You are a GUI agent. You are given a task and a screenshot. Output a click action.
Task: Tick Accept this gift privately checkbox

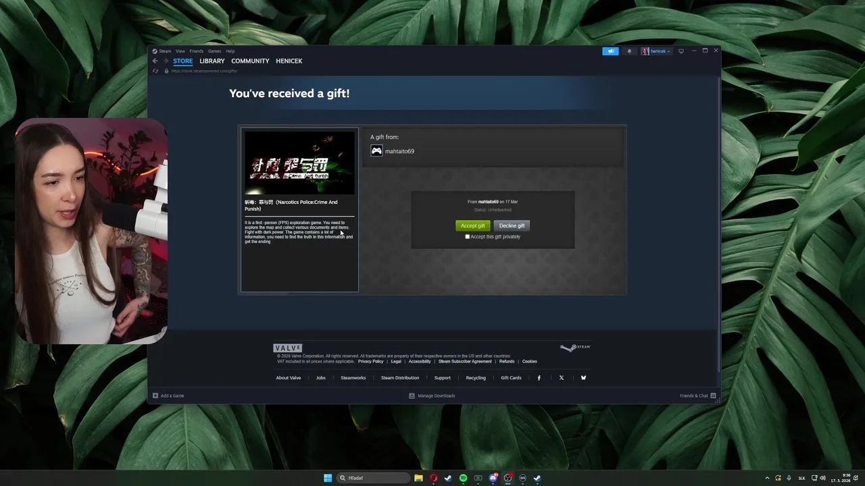tap(467, 237)
